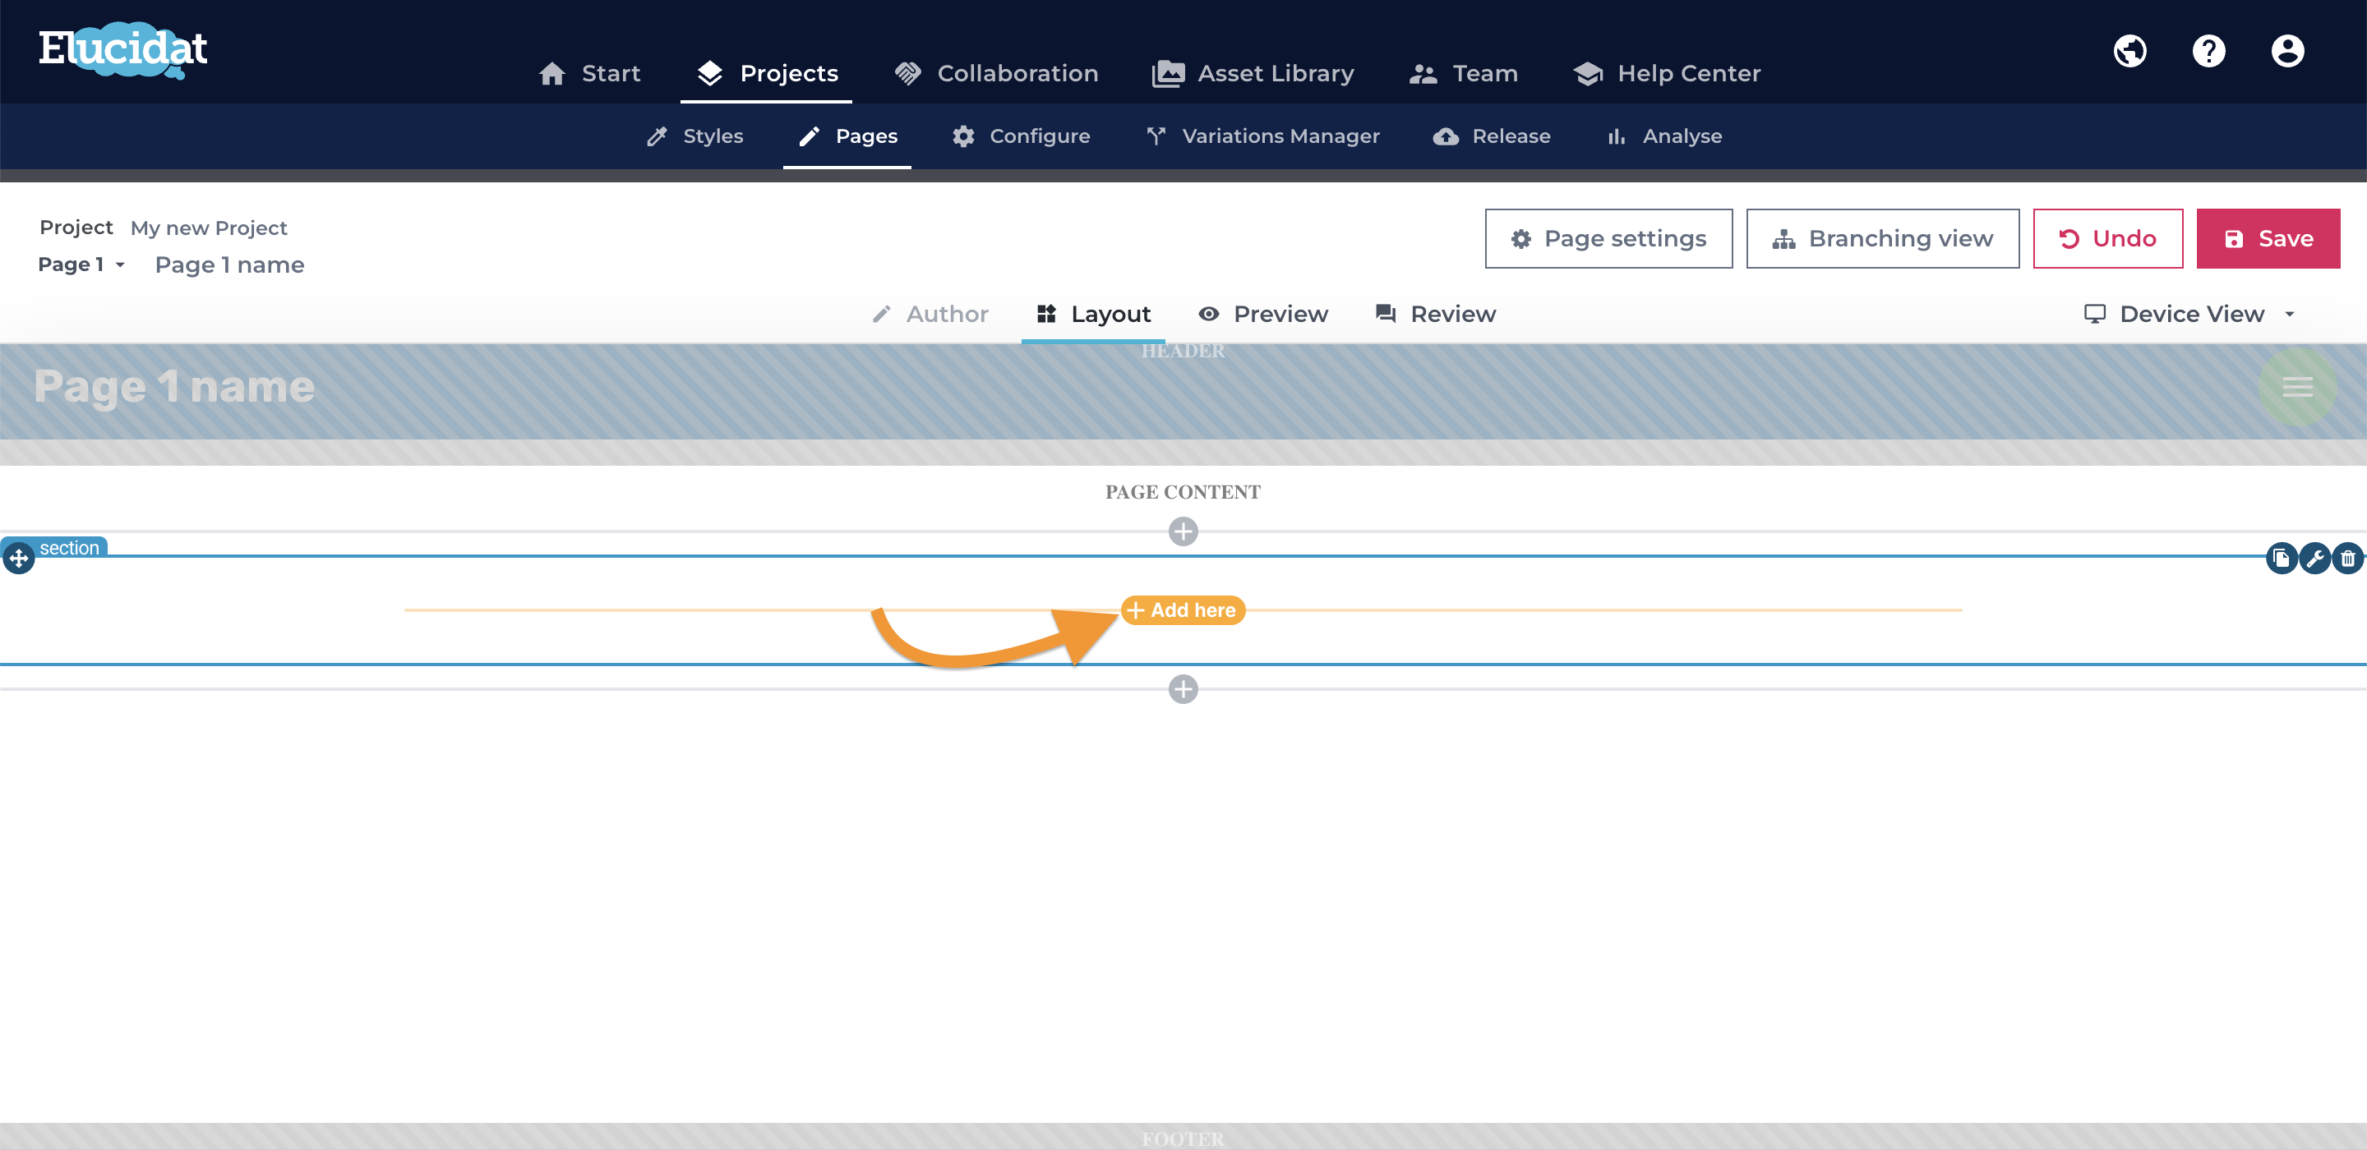This screenshot has width=2367, height=1150.
Task: Click the Page 1 name header title
Action: pos(174,387)
